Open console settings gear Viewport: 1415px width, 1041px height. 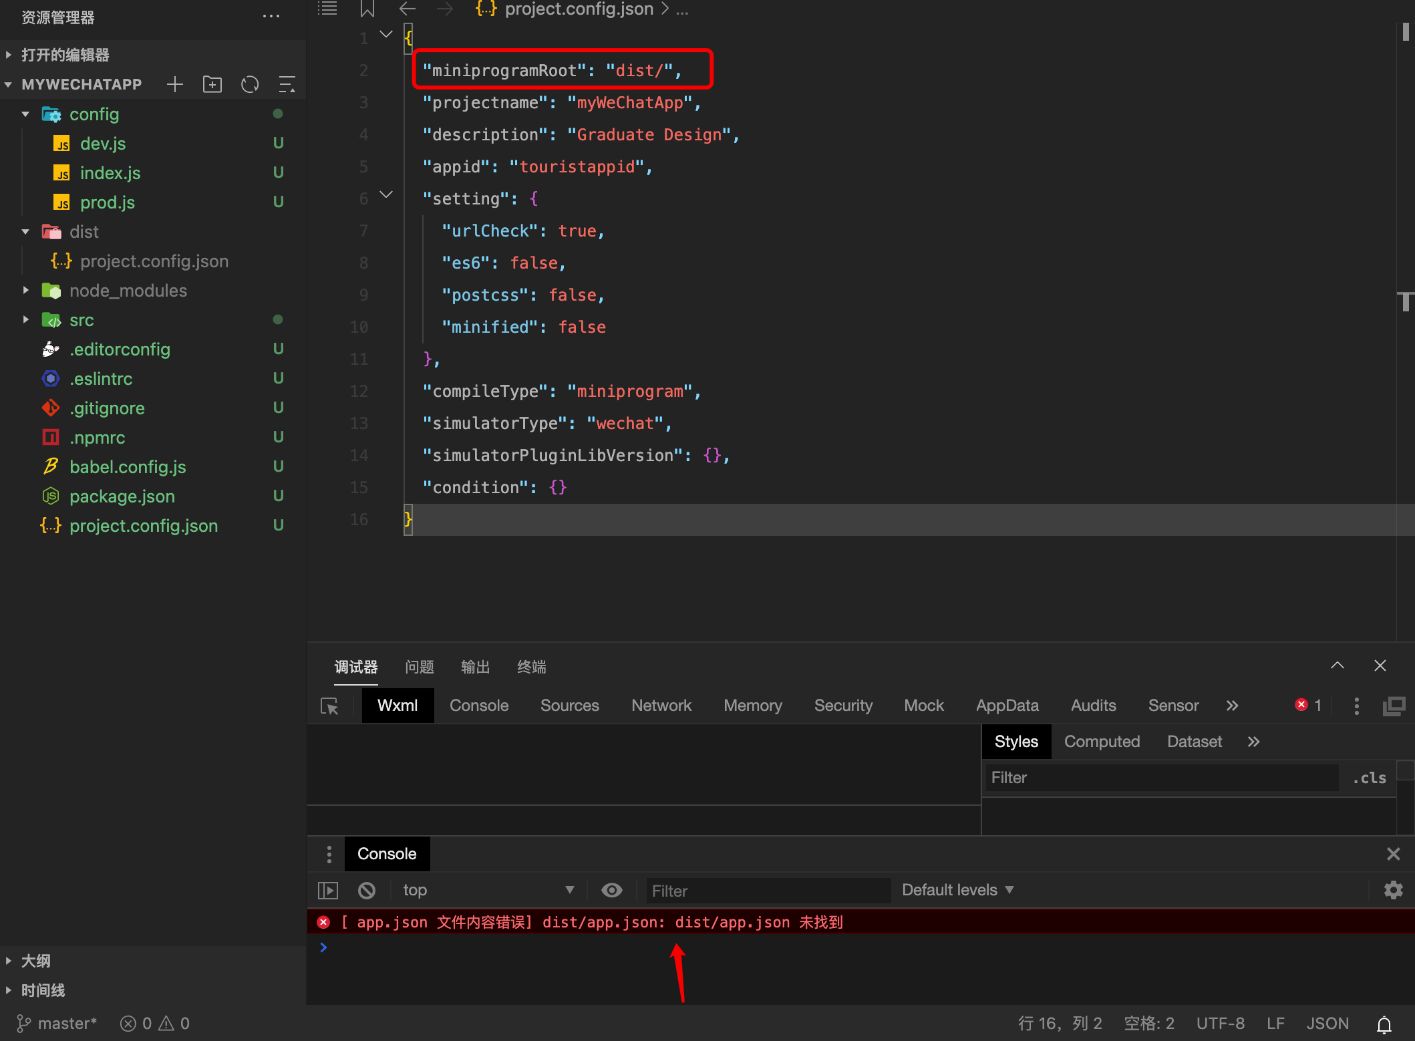pyautogui.click(x=1393, y=890)
